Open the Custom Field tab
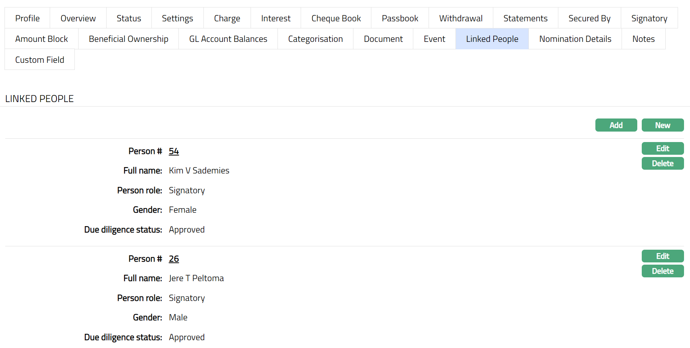The image size is (690, 348). tap(40, 60)
